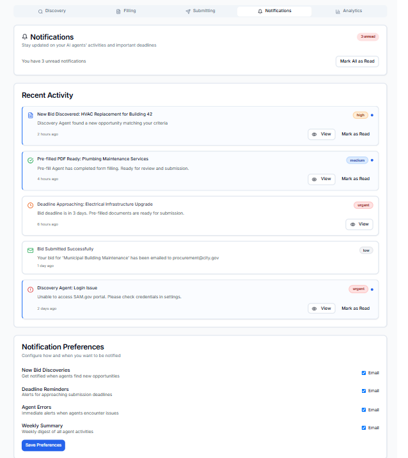Click urgent badge on Electrical Infrastructure notification
Screen dimensions: 408x458
pyautogui.click(x=363, y=205)
